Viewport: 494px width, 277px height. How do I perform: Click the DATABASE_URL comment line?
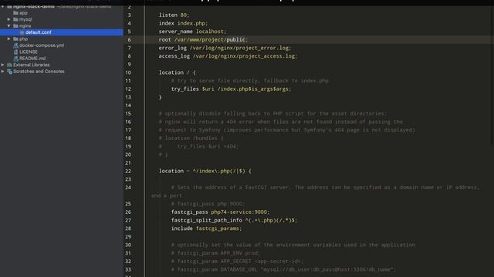coord(283,269)
